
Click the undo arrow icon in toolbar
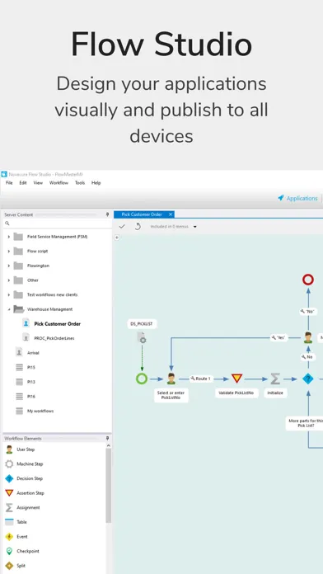click(138, 227)
